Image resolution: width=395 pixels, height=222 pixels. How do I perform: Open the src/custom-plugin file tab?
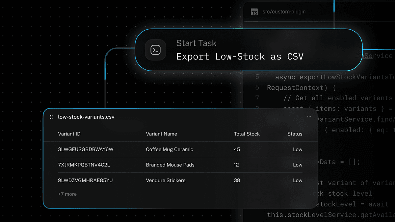click(x=284, y=12)
